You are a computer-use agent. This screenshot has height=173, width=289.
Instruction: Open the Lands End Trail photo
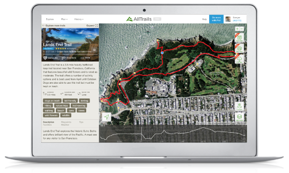(x=70, y=45)
